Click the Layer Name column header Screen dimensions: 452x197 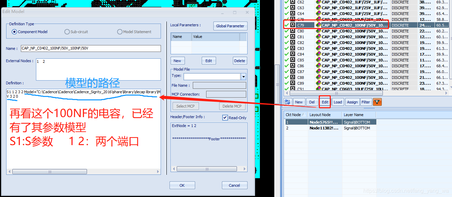359,115
